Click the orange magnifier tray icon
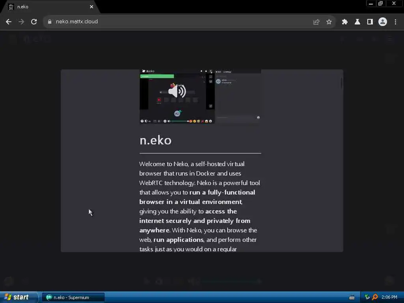 tap(375, 297)
